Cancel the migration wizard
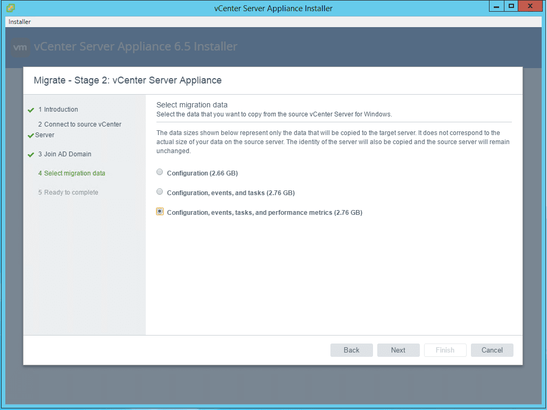Image resolution: width=547 pixels, height=410 pixels. click(492, 350)
